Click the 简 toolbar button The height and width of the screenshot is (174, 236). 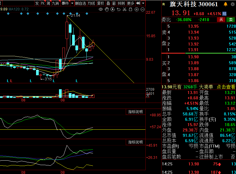pyautogui.click(x=48, y=3)
